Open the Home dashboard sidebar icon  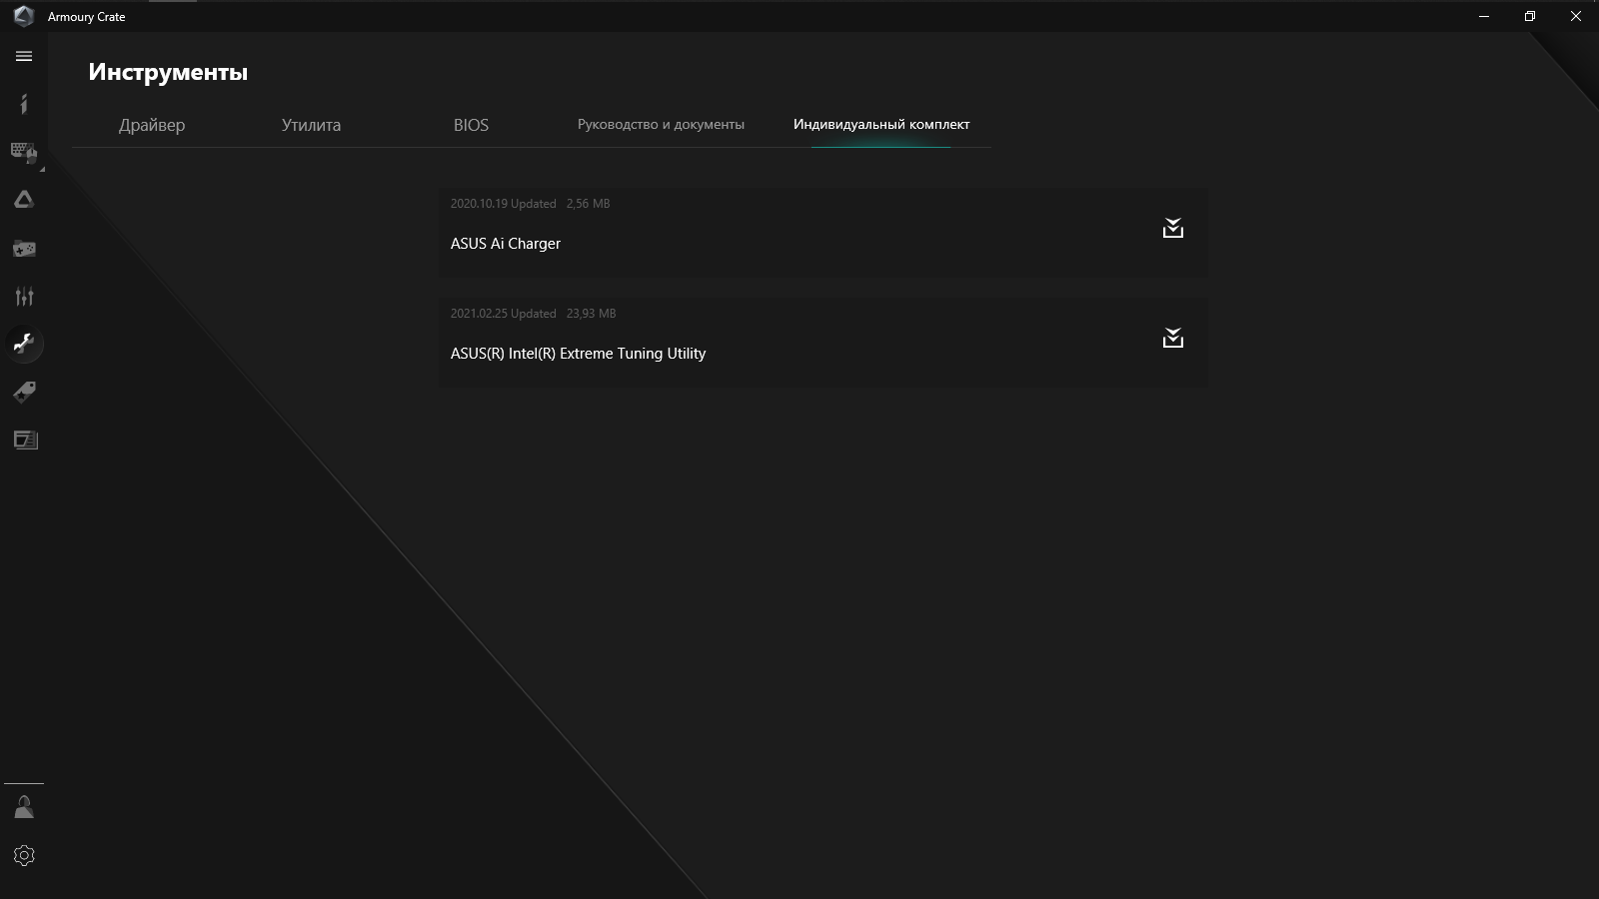24,104
